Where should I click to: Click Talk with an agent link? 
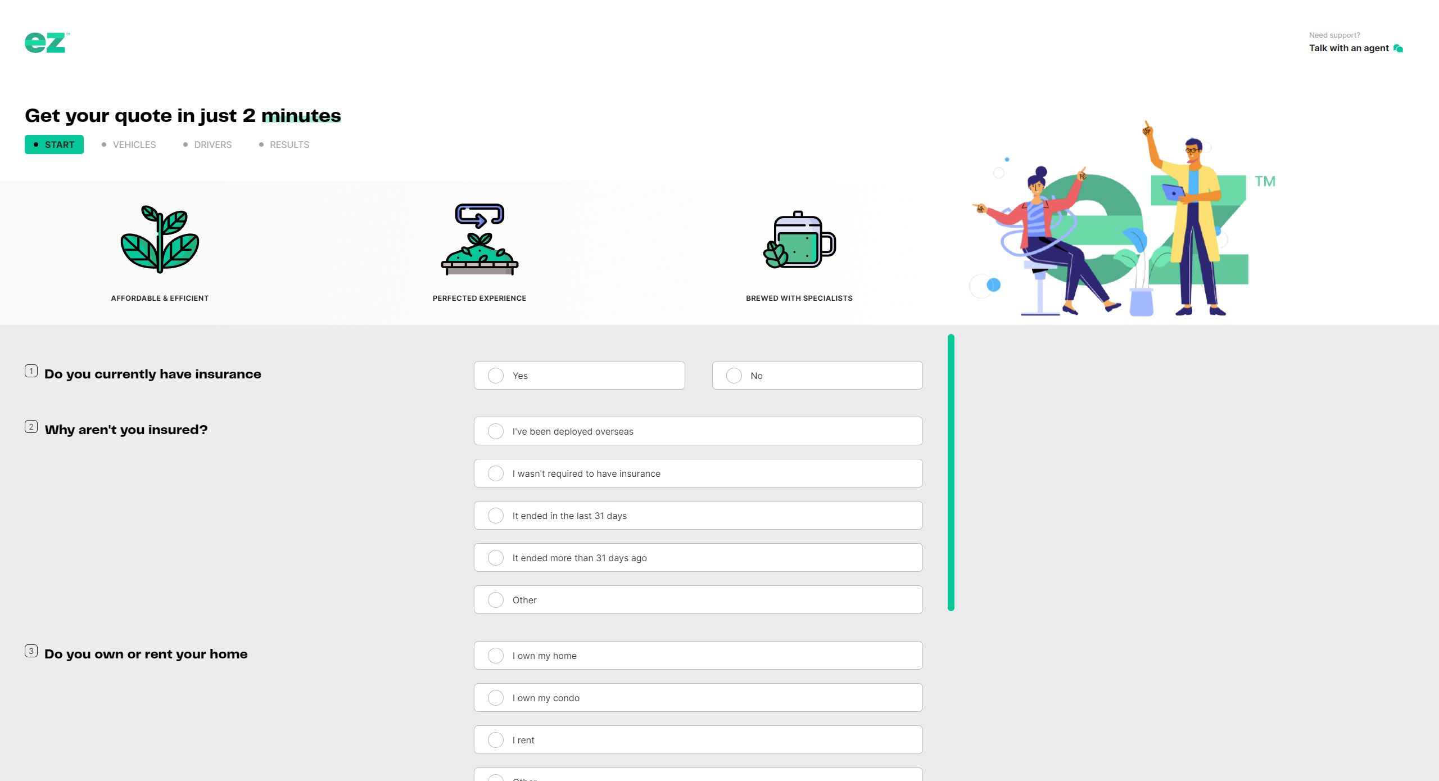[x=1346, y=47]
